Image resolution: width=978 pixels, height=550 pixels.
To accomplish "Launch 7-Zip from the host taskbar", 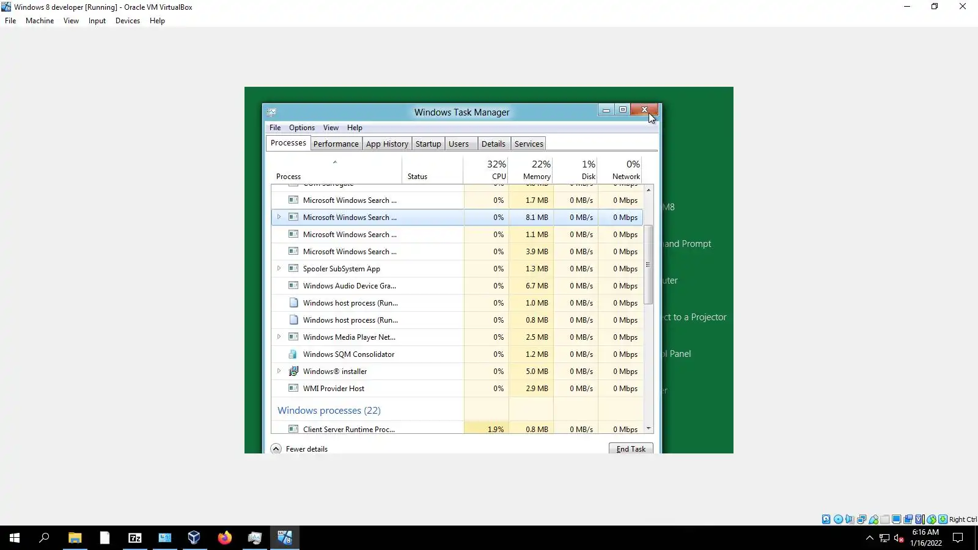I will [x=134, y=538].
